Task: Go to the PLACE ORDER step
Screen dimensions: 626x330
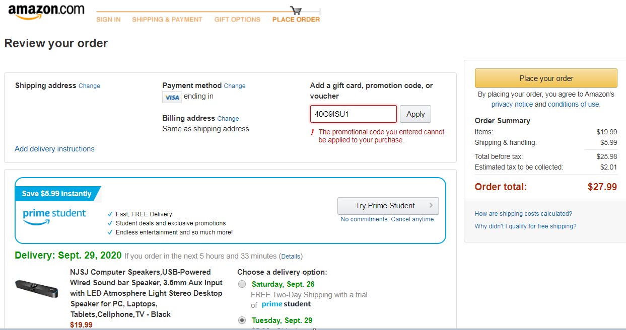Action: pyautogui.click(x=296, y=20)
